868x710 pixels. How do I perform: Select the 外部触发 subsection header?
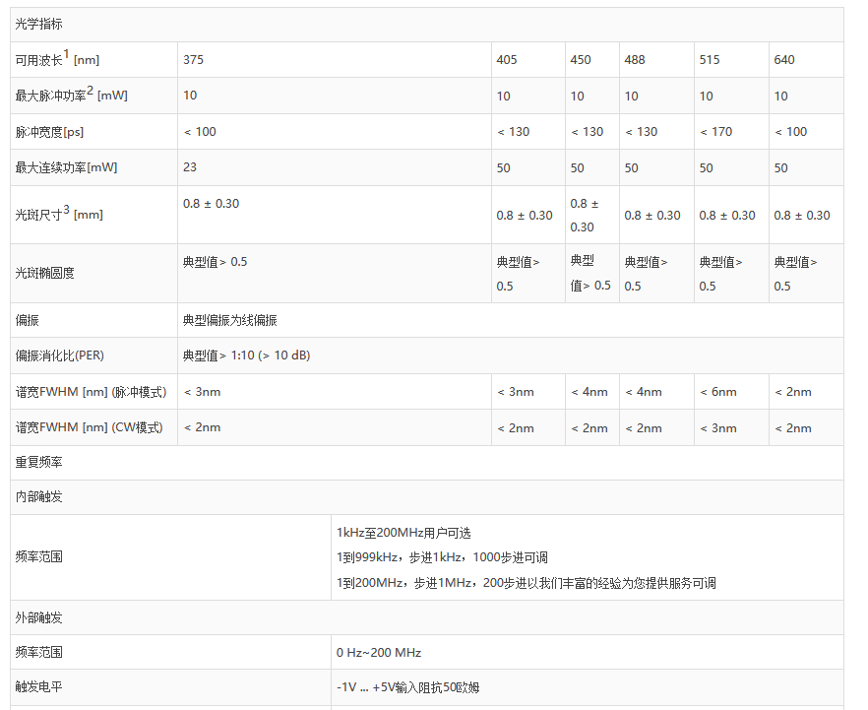[x=38, y=617]
